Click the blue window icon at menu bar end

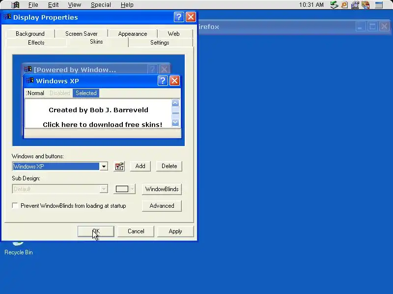(x=379, y=5)
